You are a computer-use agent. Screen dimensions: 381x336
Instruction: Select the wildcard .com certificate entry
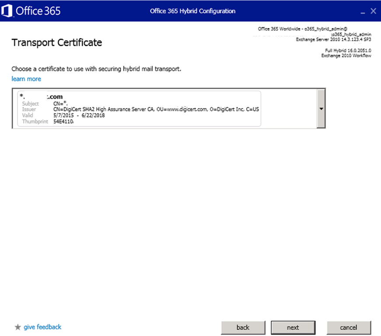[x=139, y=108]
